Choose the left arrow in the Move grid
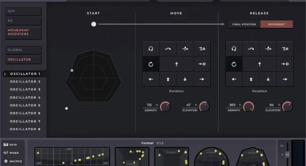 [151, 79]
